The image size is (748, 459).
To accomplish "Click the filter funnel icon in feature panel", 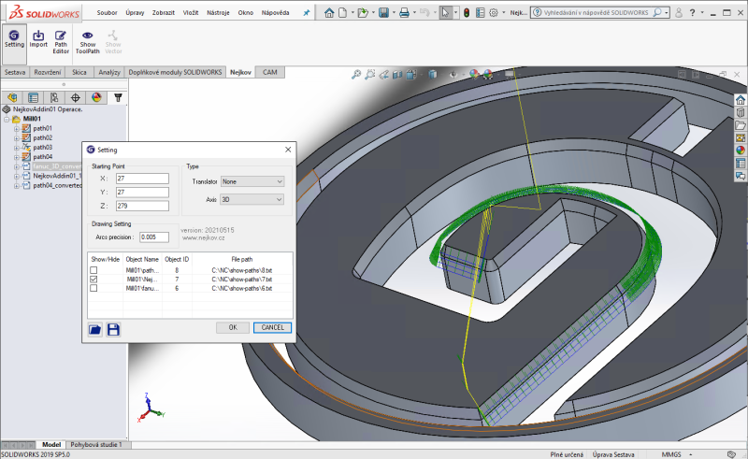I will pyautogui.click(x=118, y=96).
